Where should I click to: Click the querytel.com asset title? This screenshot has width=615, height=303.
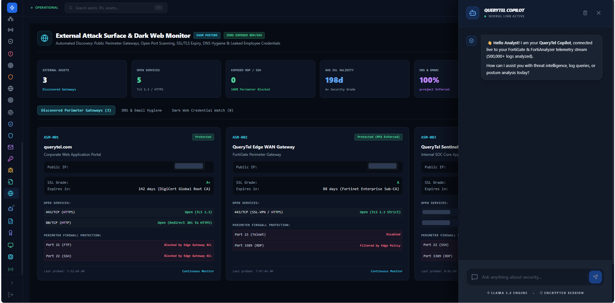[58, 147]
